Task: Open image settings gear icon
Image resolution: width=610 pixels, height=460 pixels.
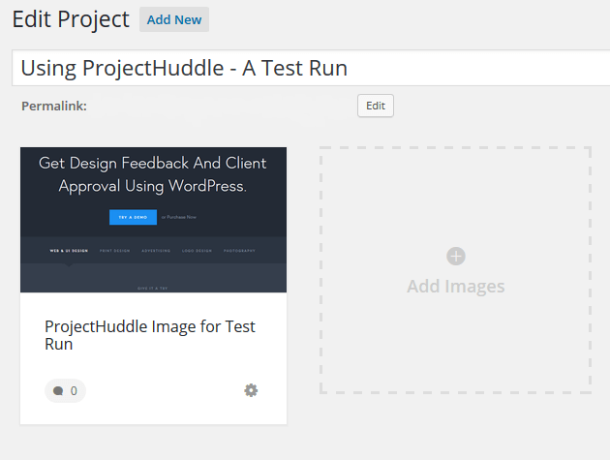Action: [x=251, y=390]
